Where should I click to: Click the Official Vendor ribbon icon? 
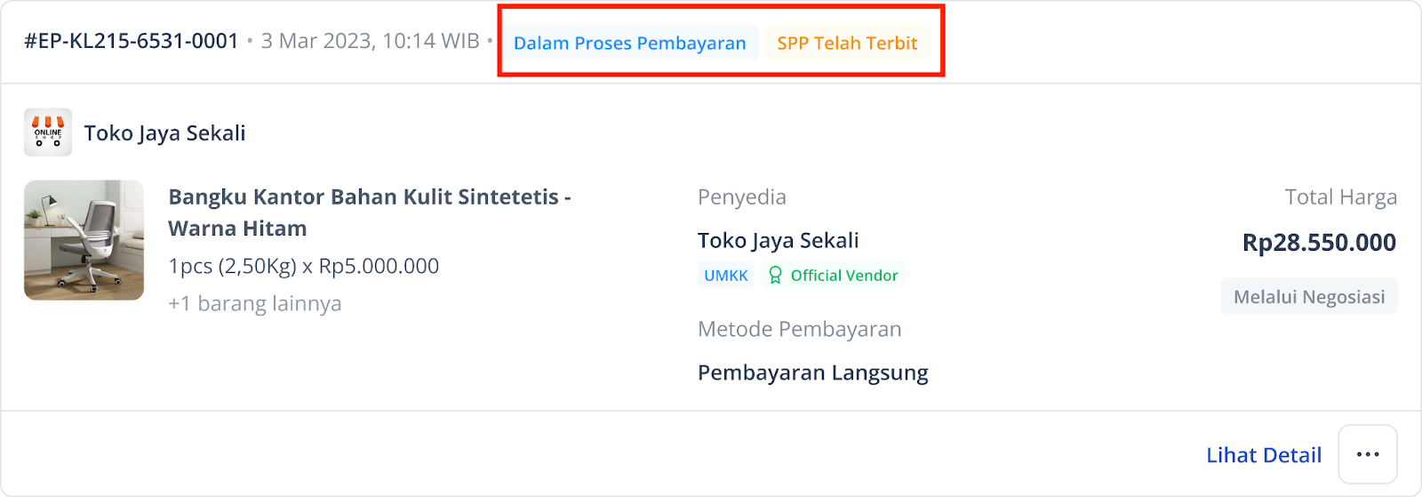(x=775, y=276)
